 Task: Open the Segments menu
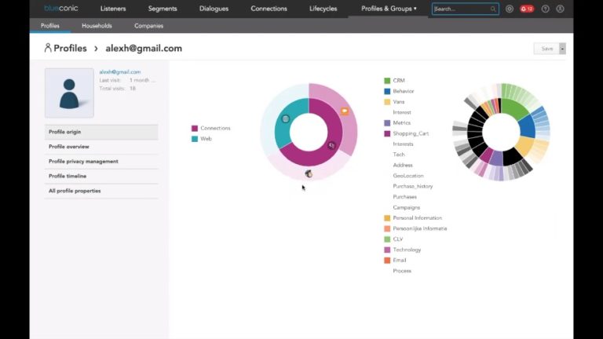tap(163, 9)
